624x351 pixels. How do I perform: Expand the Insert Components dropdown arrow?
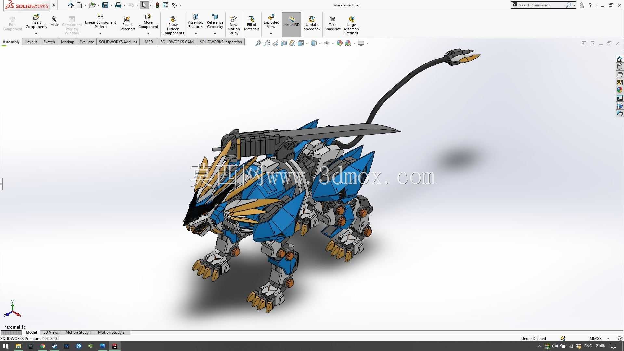pyautogui.click(x=36, y=34)
